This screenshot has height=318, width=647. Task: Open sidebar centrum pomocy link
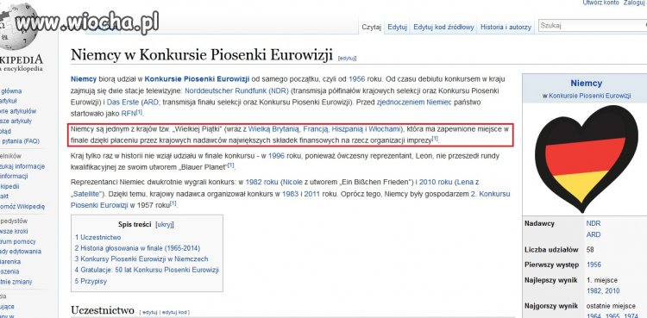pyautogui.click(x=18, y=241)
